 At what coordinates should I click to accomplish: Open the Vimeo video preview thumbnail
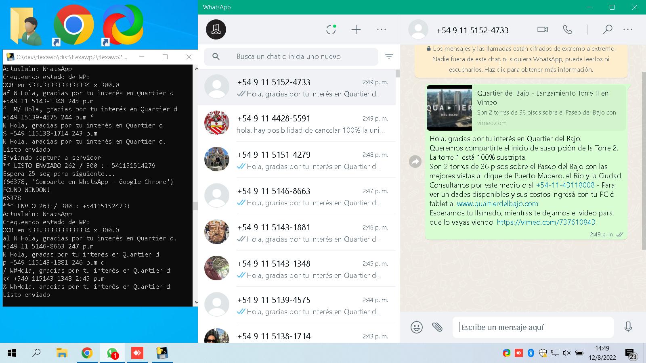click(449, 108)
